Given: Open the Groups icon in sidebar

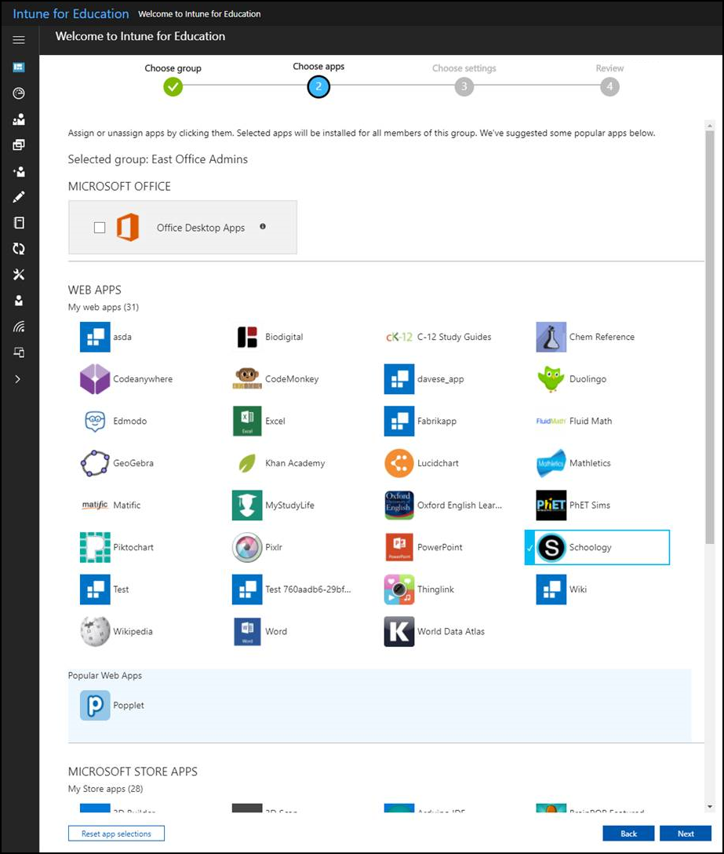Looking at the screenshot, I should click(x=19, y=119).
